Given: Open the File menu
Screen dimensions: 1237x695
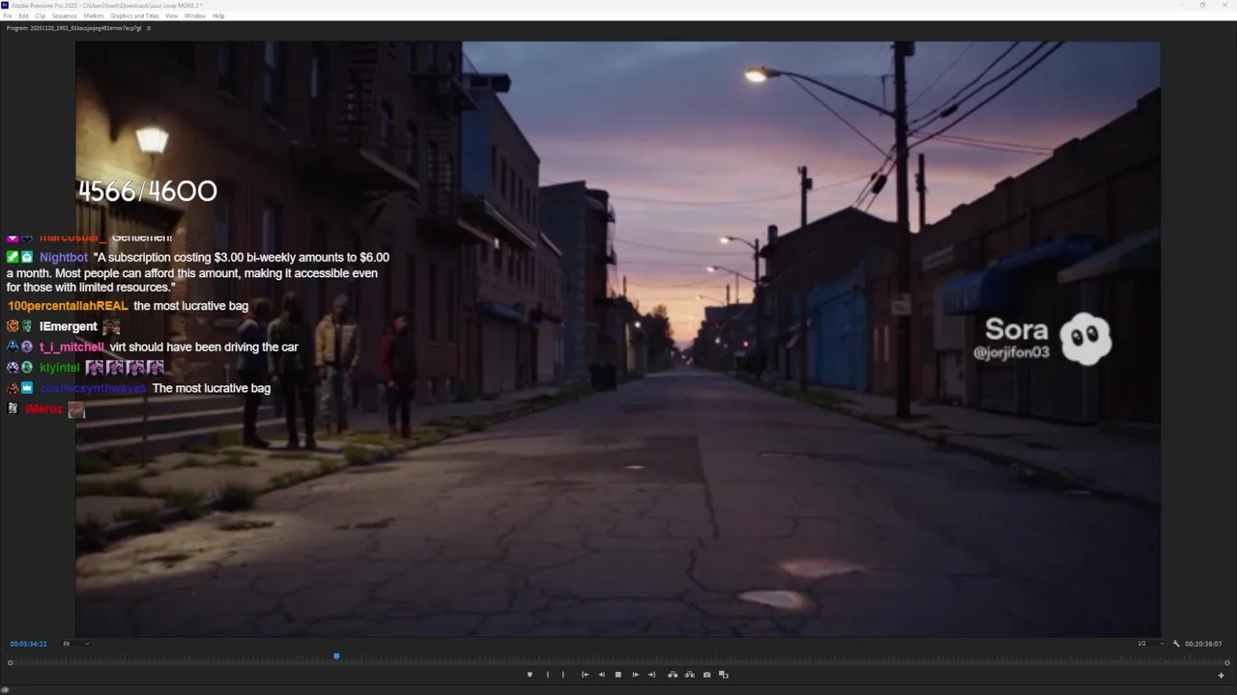Looking at the screenshot, I should 8,15.
